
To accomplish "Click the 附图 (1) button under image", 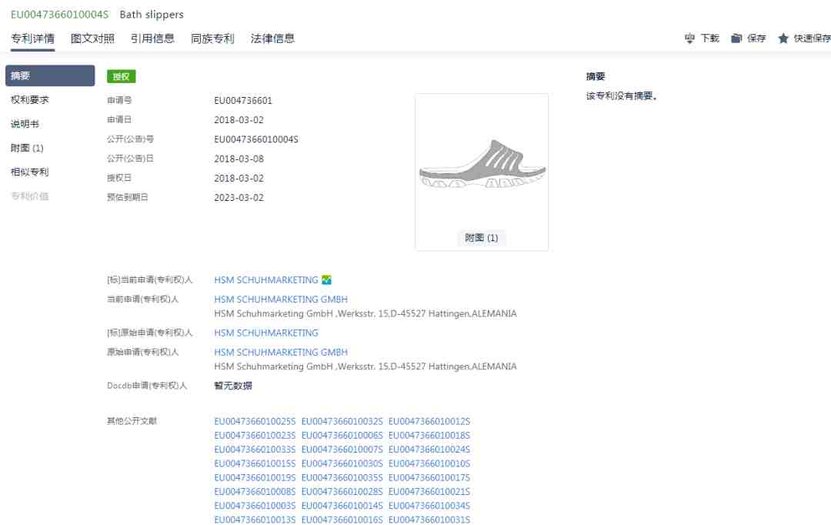I will coord(482,238).
